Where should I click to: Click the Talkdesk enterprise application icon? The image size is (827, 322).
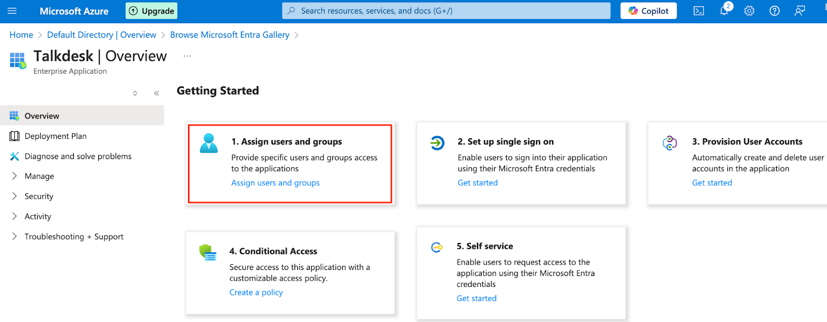click(18, 60)
